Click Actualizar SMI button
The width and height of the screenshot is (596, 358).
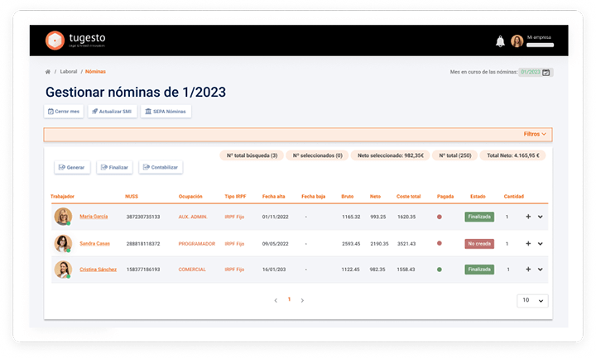pos(112,112)
